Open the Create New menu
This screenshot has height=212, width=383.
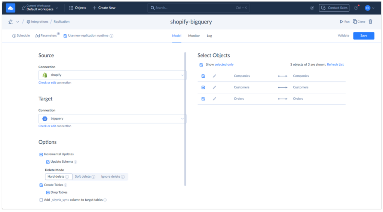coord(104,8)
